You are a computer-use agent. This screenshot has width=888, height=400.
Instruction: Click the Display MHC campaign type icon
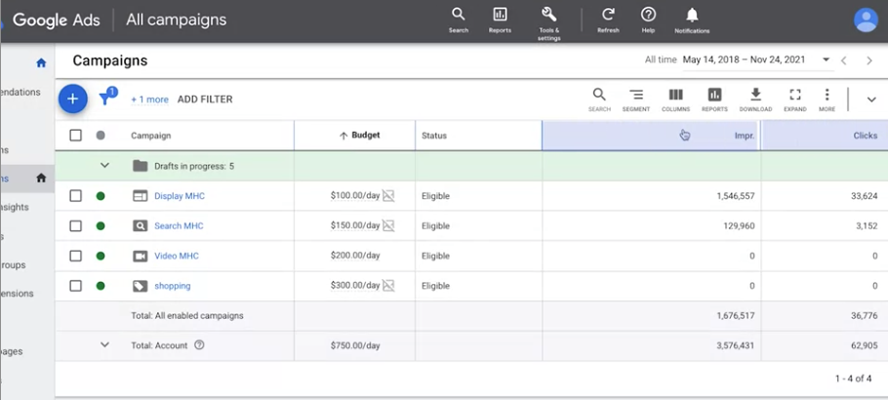pos(140,196)
